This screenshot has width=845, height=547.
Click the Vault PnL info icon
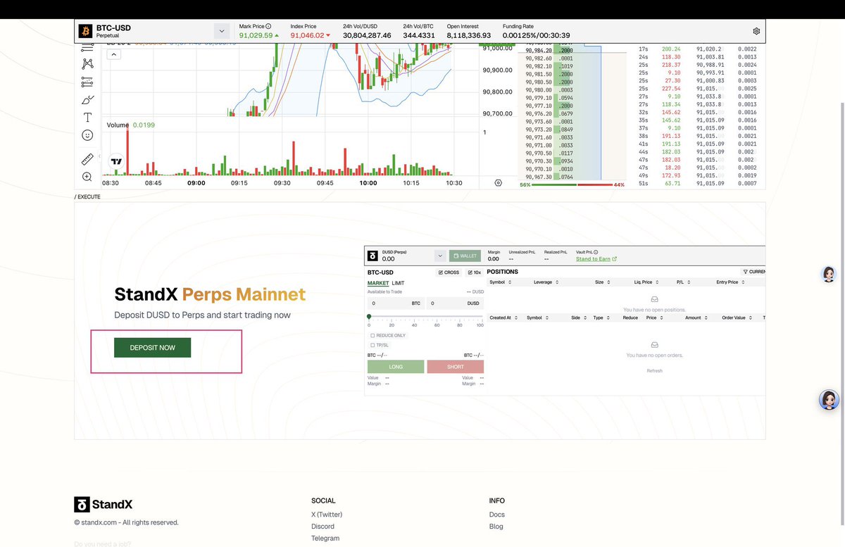(596, 252)
